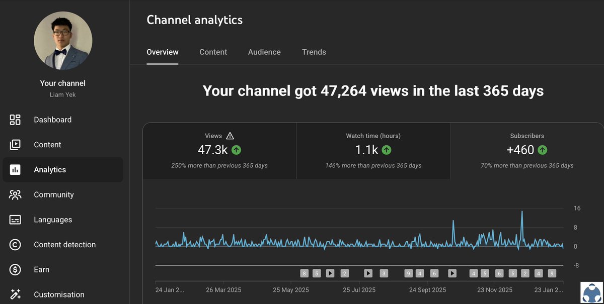Open the Trends tab
604x304 pixels.
(314, 52)
